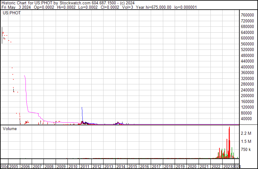Select the 2009 year label
The width and height of the screenshot is (258, 169).
61,167
